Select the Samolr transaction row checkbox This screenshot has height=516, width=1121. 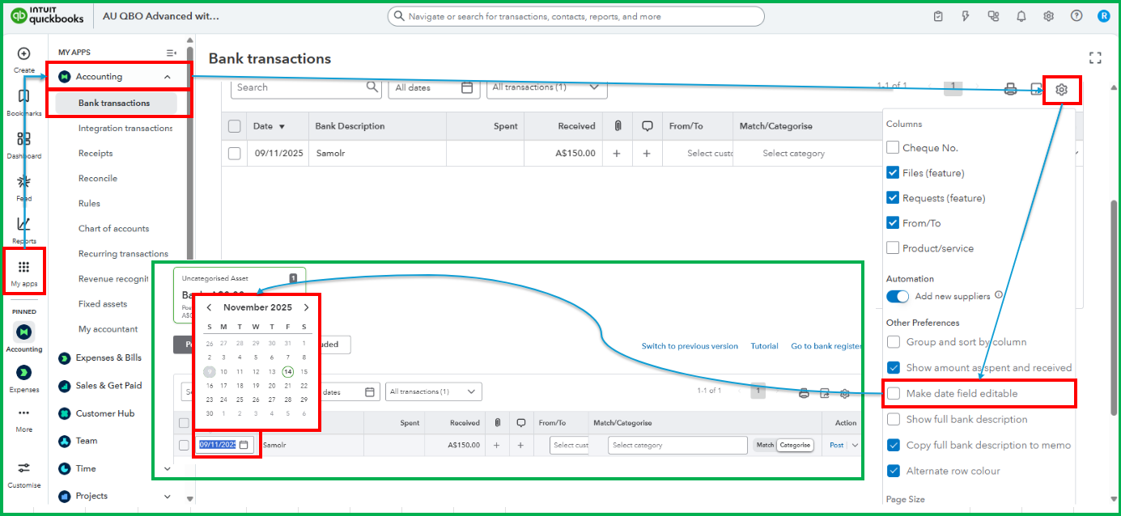pos(235,153)
